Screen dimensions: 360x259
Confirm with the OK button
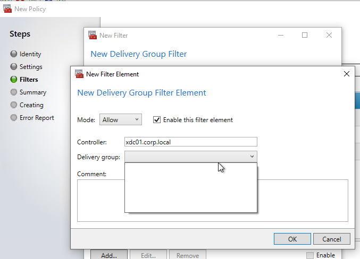pyautogui.click(x=292, y=239)
